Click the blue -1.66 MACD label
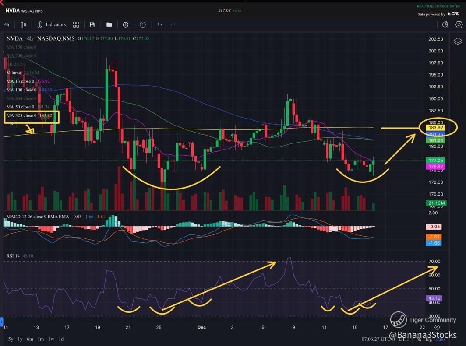The height and width of the screenshot is (346, 466). click(x=434, y=243)
